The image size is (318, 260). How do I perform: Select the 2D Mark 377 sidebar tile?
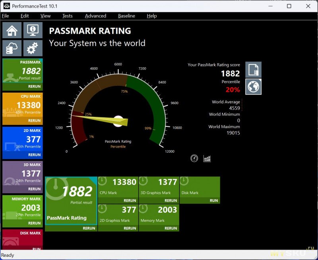(23, 139)
